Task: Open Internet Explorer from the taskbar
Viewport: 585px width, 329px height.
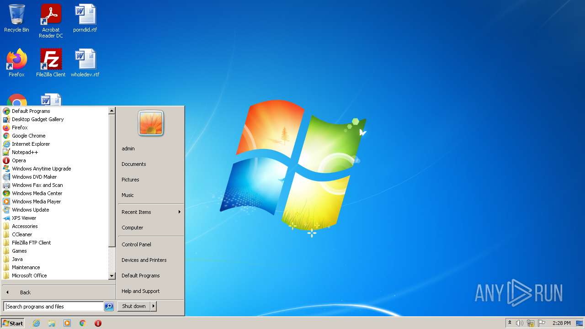Action: click(36, 323)
